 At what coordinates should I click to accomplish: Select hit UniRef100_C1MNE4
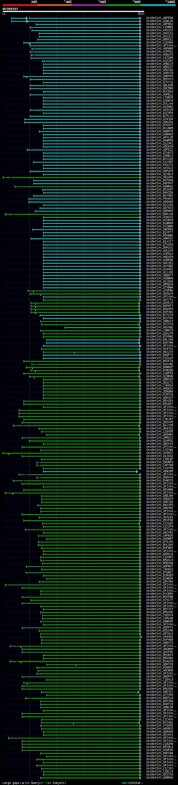pos(160,27)
